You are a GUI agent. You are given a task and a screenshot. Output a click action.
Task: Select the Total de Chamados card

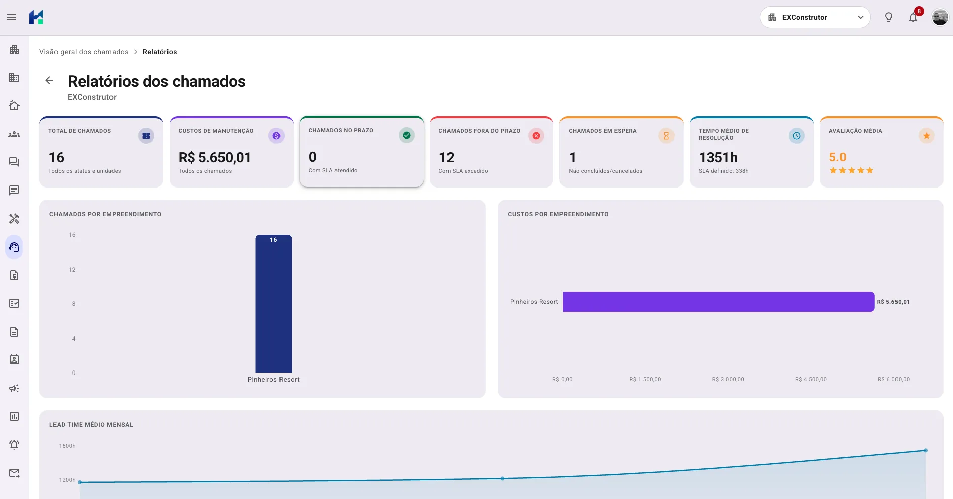pyautogui.click(x=101, y=152)
